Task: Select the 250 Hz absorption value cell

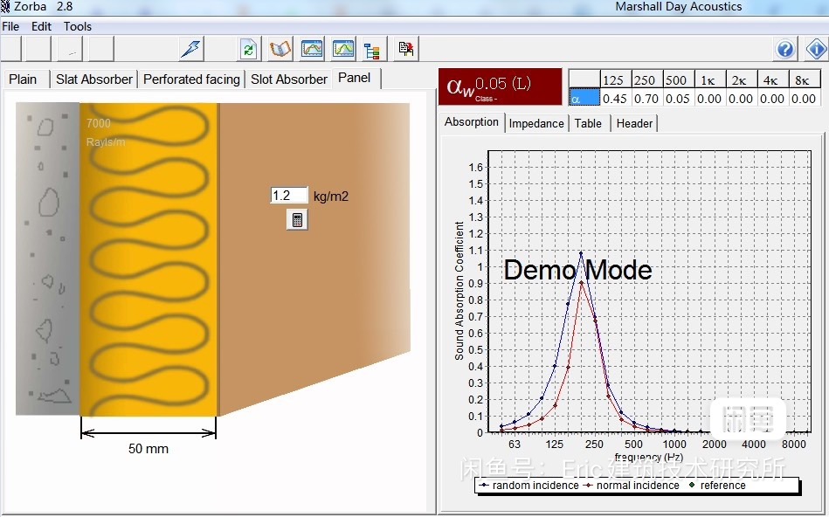Action: point(646,99)
